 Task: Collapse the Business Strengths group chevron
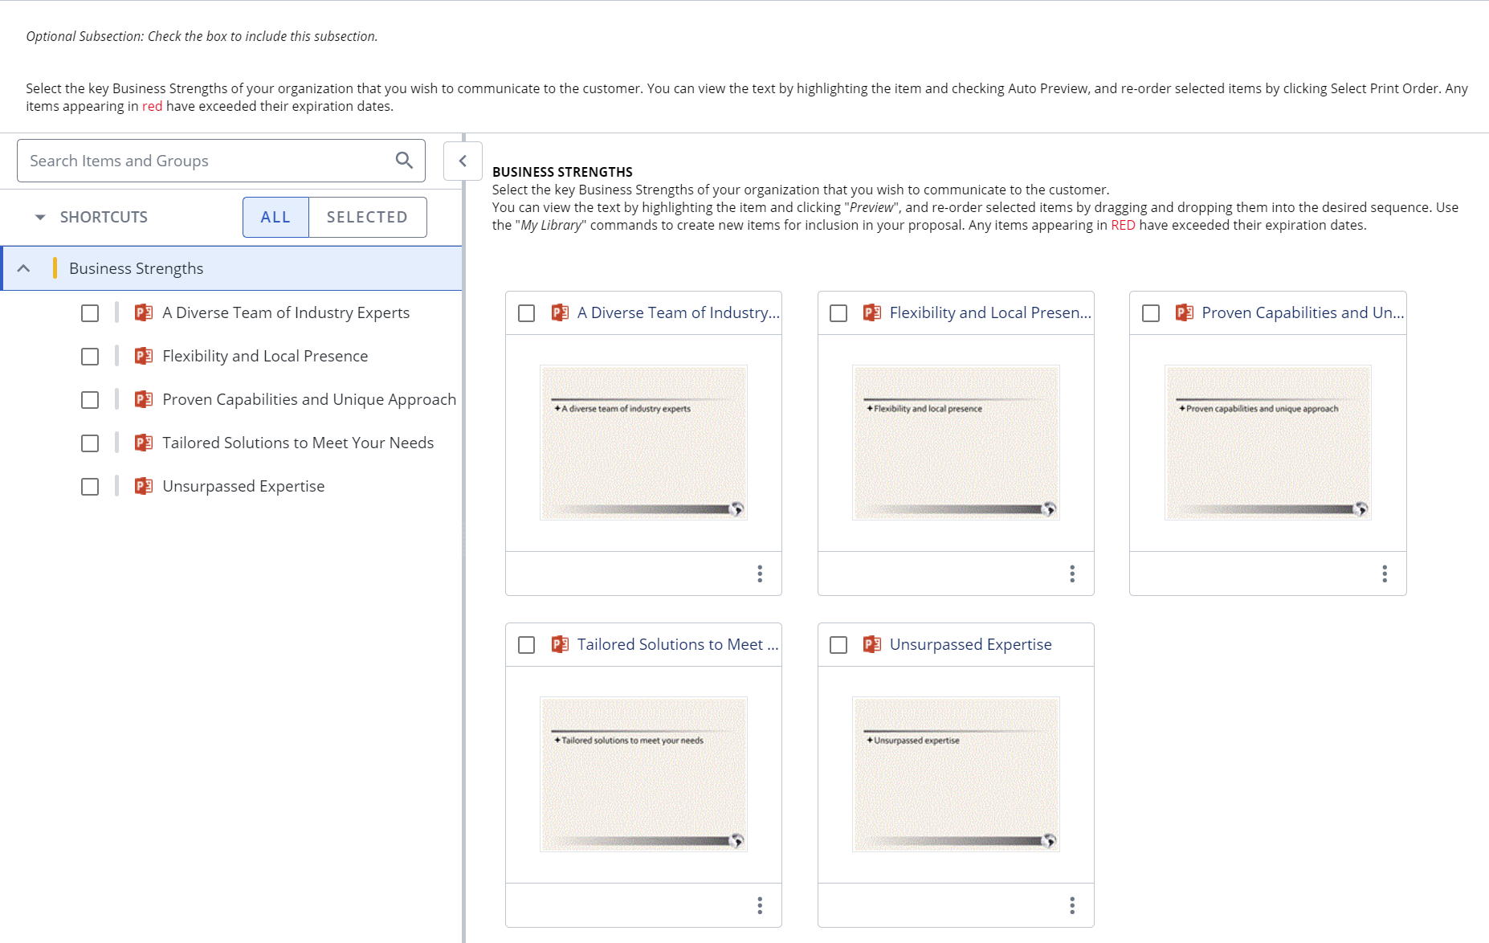point(24,268)
